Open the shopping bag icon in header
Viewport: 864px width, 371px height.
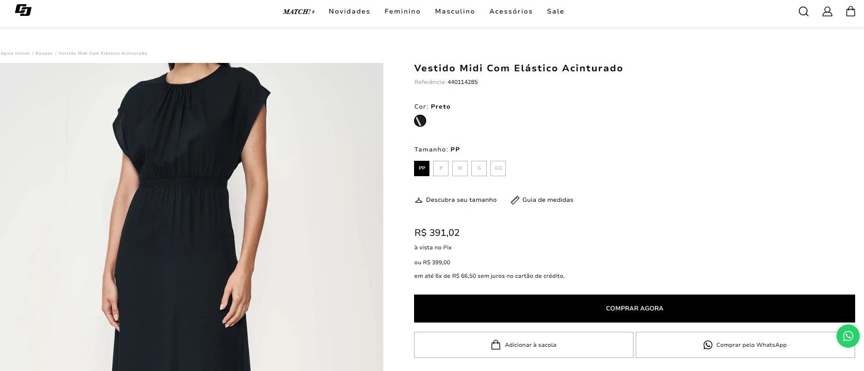pyautogui.click(x=850, y=11)
